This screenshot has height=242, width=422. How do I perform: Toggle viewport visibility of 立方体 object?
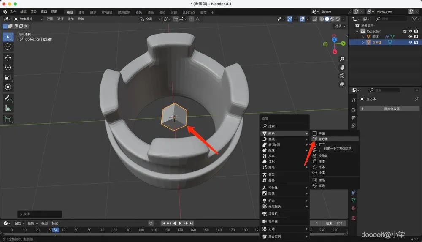(x=410, y=42)
